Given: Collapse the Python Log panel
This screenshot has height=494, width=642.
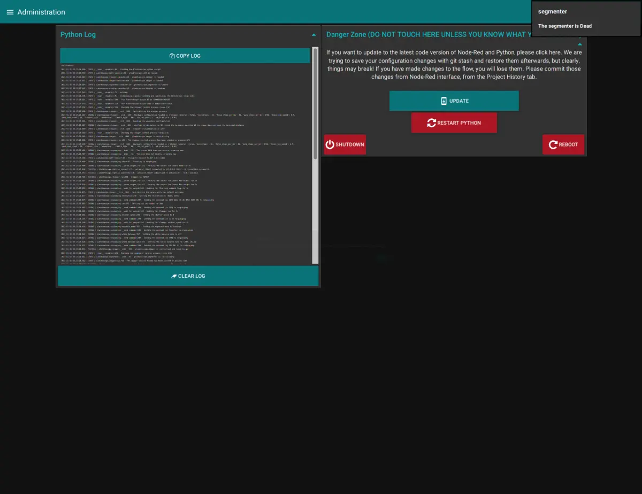Looking at the screenshot, I should pyautogui.click(x=314, y=35).
